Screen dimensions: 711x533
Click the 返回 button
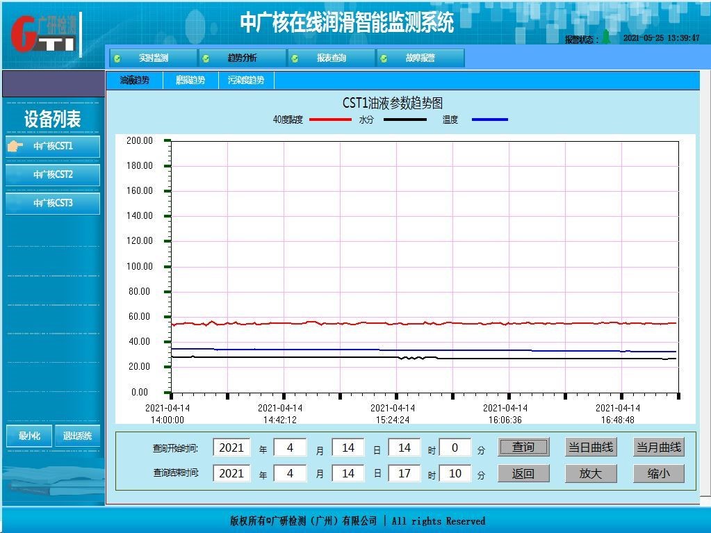(523, 474)
